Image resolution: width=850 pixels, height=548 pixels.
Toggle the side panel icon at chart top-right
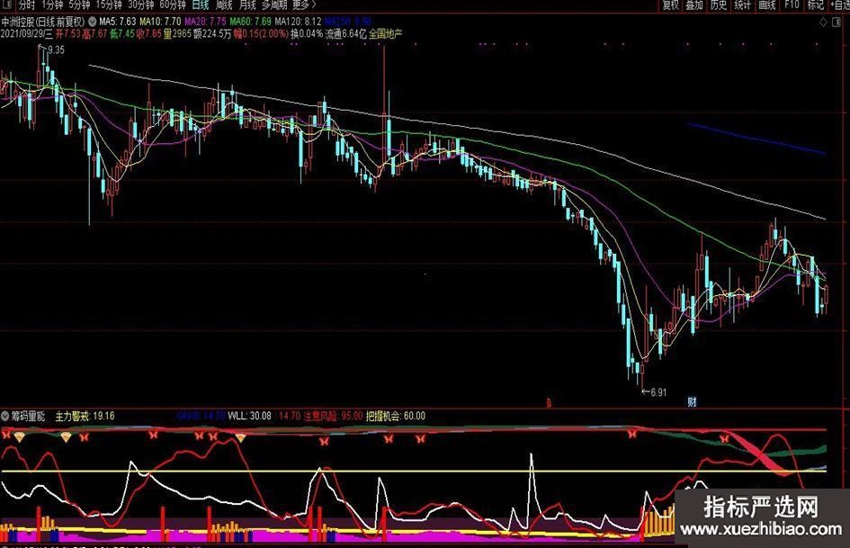[x=837, y=22]
